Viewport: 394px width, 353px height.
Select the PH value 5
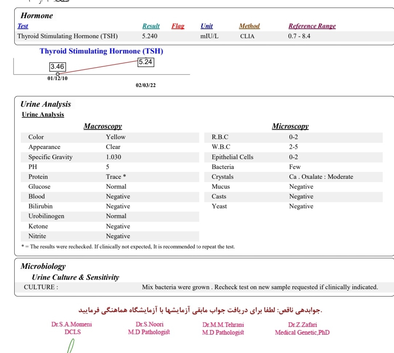click(108, 167)
